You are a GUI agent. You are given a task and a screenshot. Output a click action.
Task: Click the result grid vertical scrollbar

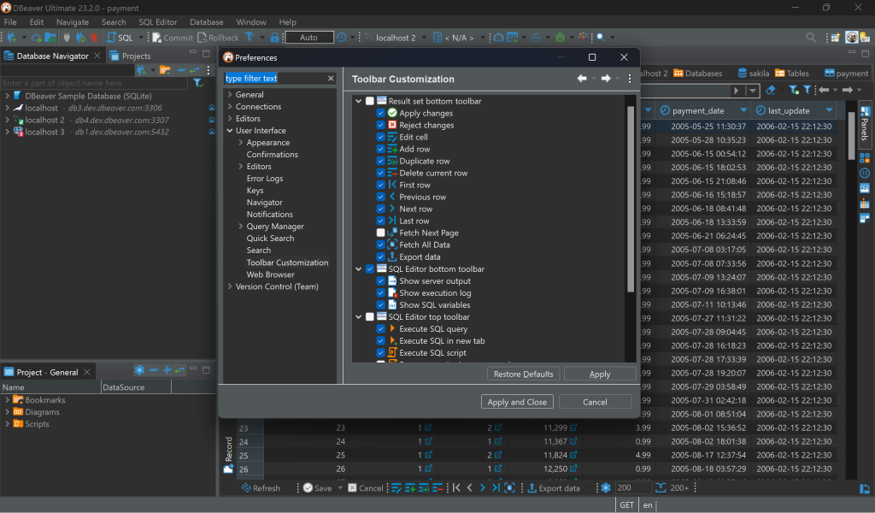tap(852, 137)
